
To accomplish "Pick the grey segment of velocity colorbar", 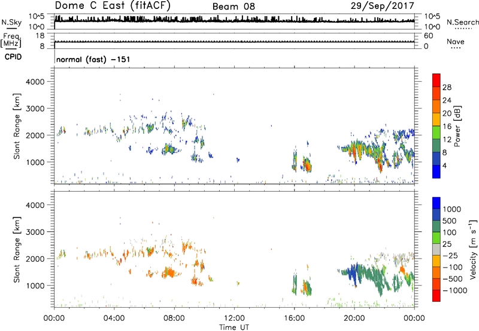I will tap(436, 250).
